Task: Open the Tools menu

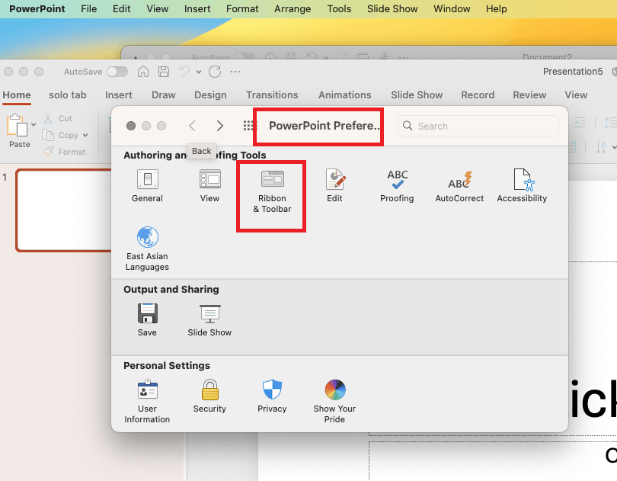Action: click(x=339, y=8)
